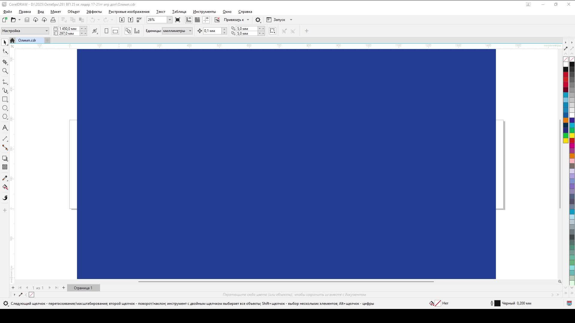Open the Publish to PDF dialog

coord(139,19)
